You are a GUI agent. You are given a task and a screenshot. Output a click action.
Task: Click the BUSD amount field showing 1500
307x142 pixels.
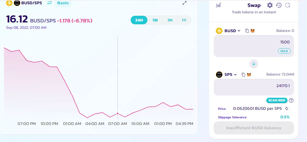tap(254, 46)
